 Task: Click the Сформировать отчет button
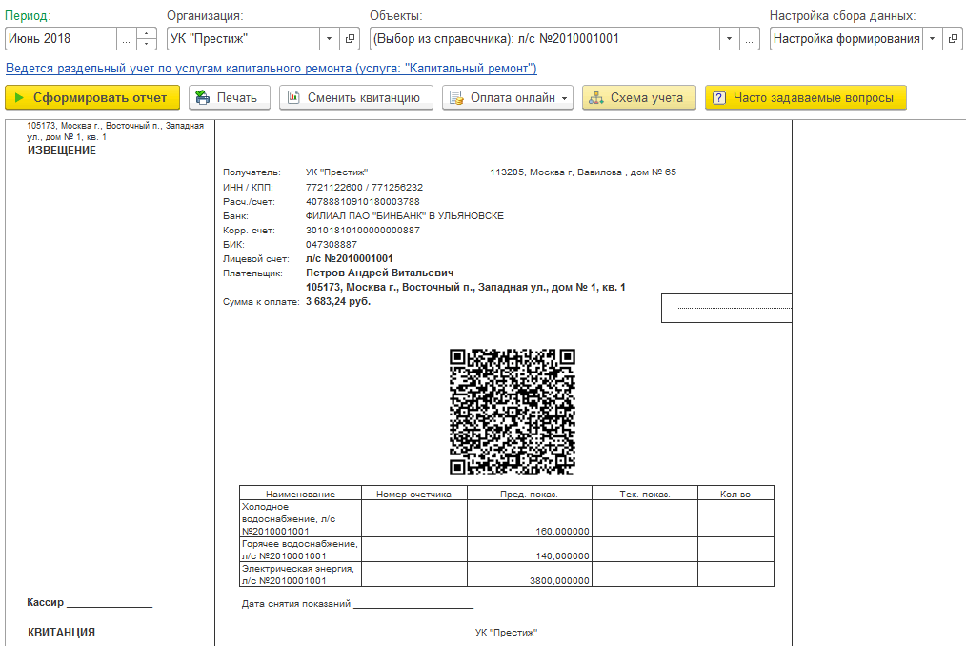92,97
